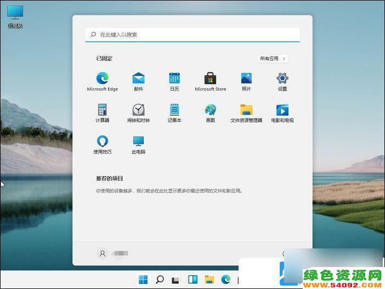
Task: Open Microsoft Edge from pinned apps
Action: (103, 82)
